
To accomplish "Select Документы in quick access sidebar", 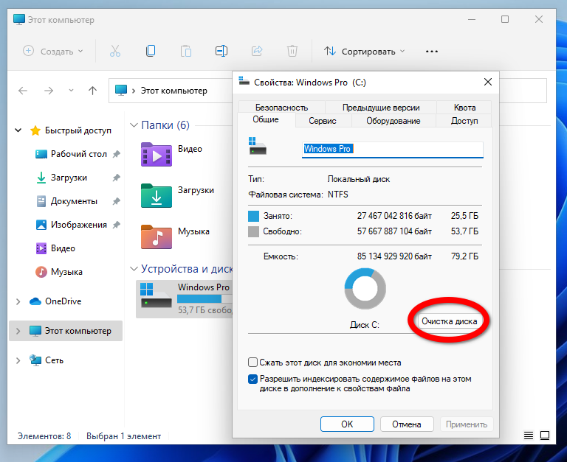I will click(x=74, y=201).
